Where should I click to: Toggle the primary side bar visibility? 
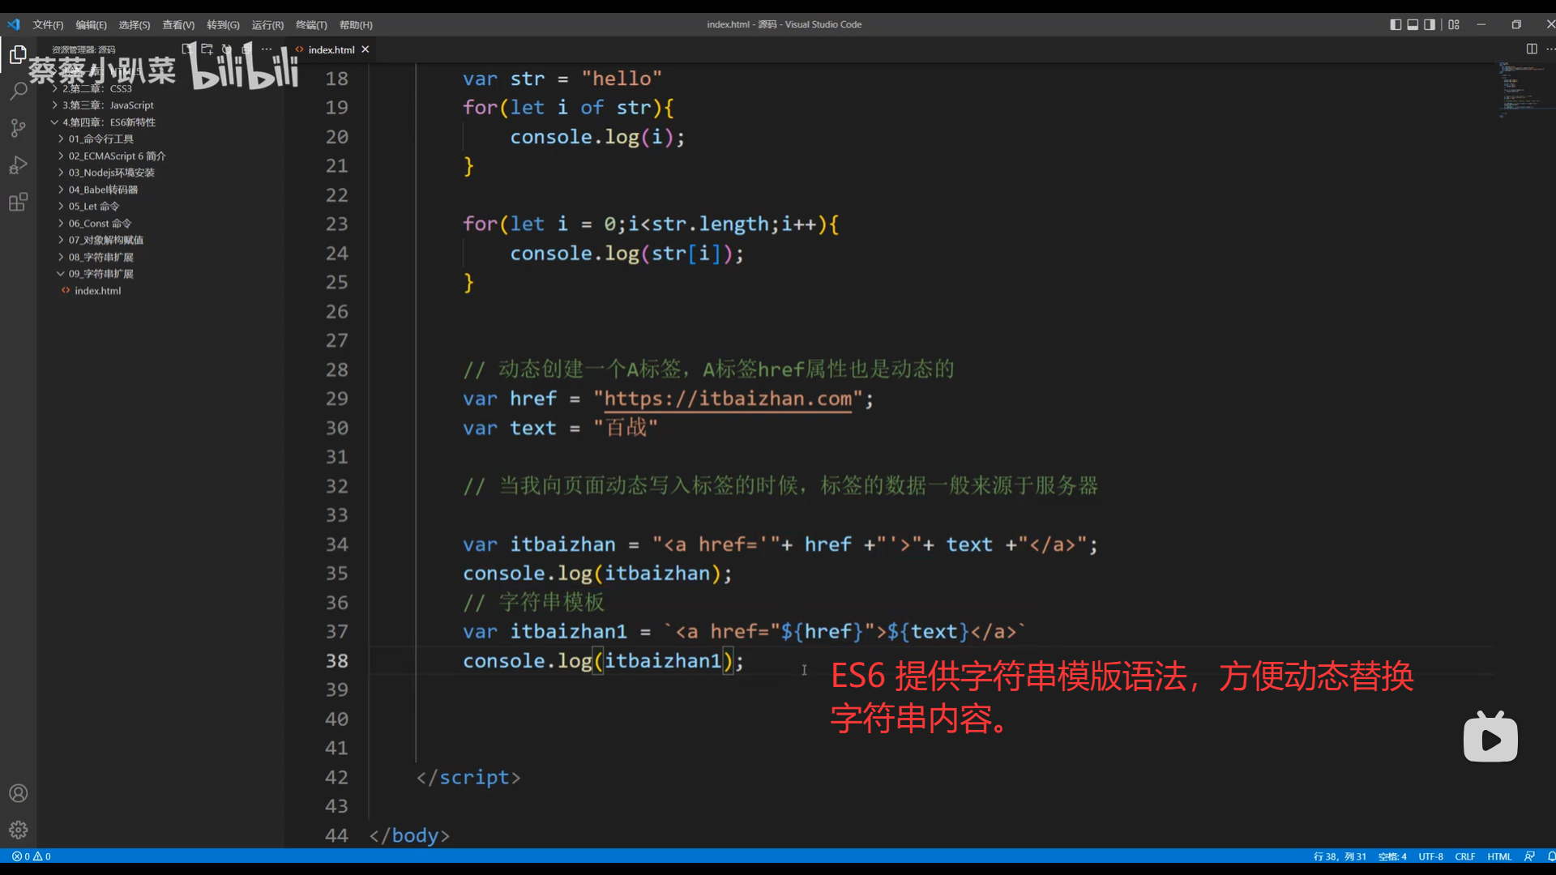pos(1396,24)
